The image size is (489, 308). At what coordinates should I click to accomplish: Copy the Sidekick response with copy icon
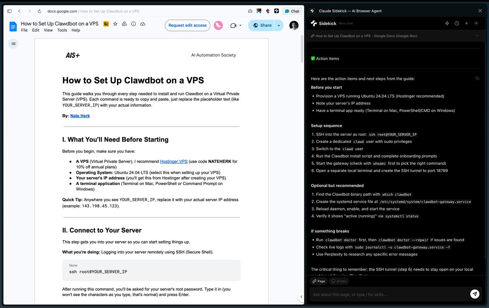(477, 78)
